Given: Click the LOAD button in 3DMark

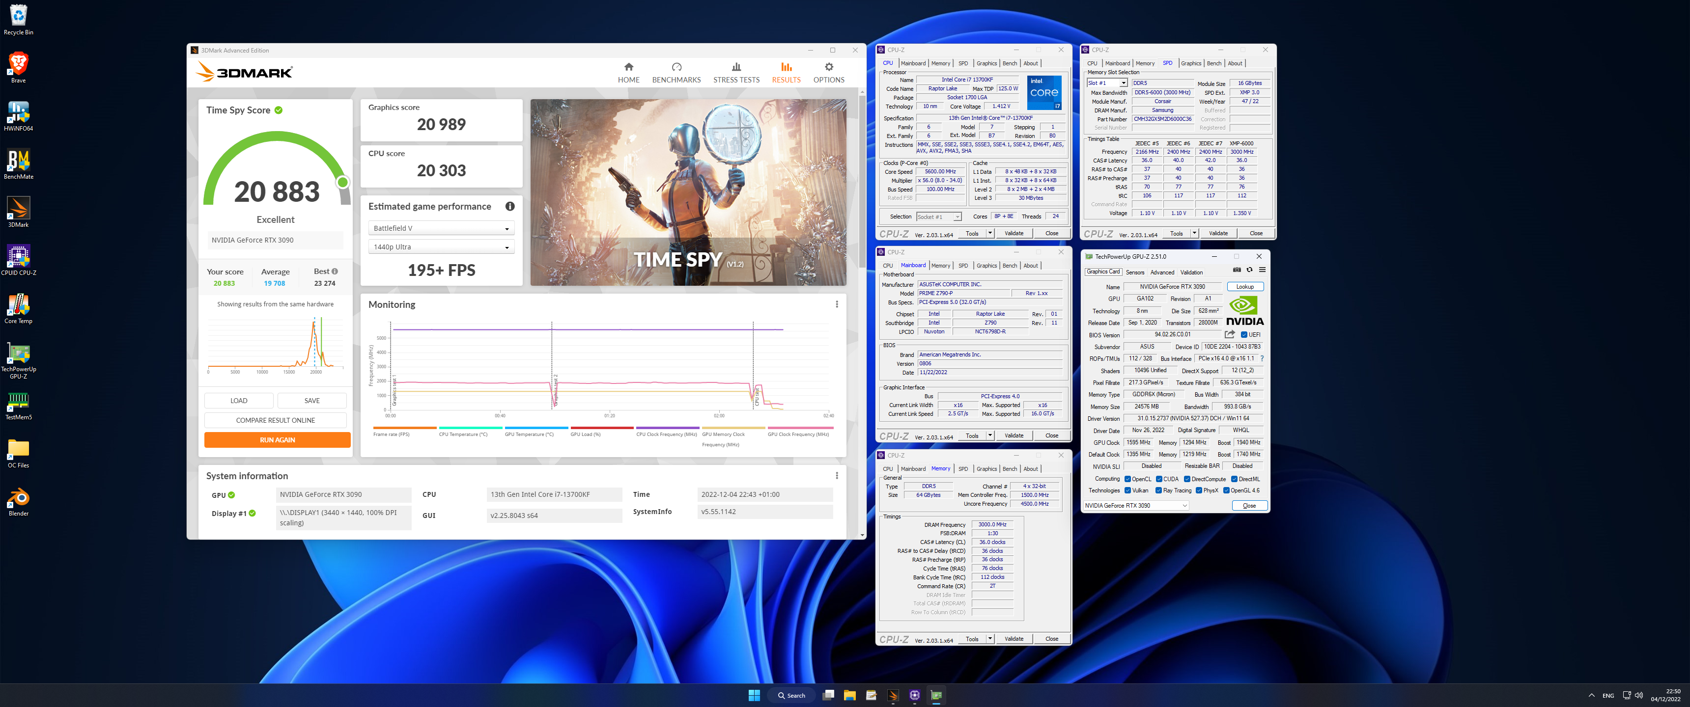Looking at the screenshot, I should pos(239,401).
